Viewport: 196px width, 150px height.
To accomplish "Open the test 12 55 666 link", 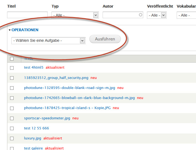I will 36,128.
